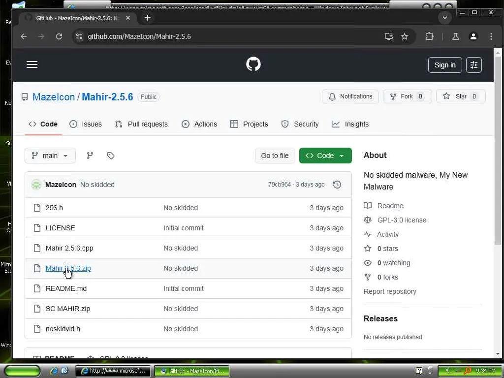Expand the green Code dropdown
504x378 pixels.
point(325,156)
